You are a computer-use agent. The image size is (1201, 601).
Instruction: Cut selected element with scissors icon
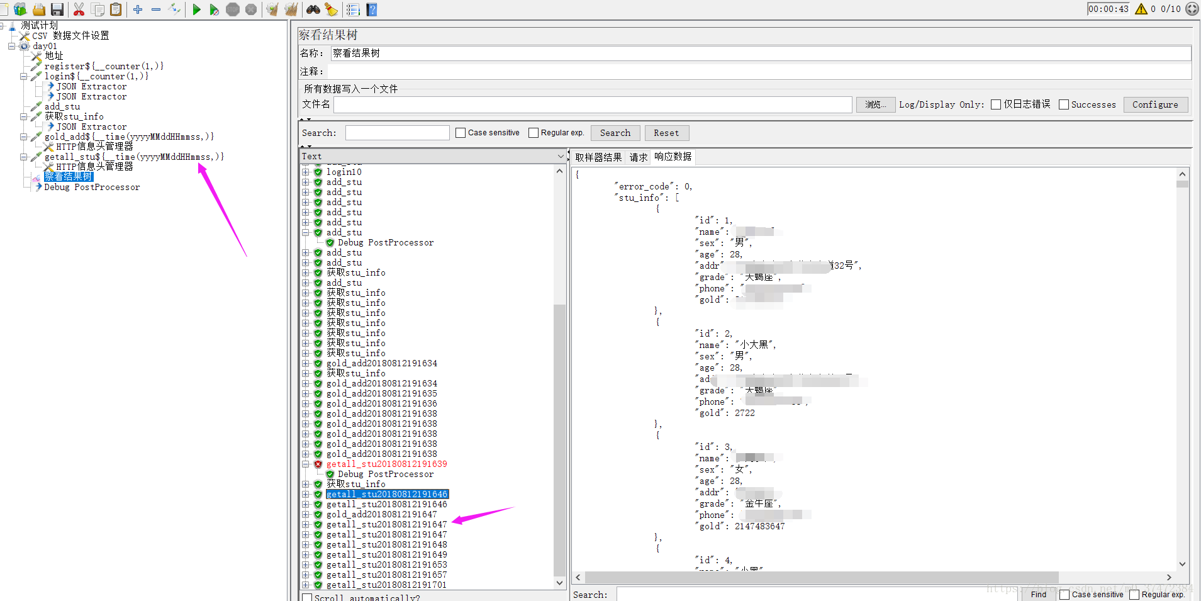point(79,9)
